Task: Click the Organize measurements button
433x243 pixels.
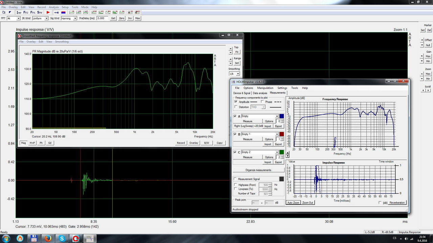Action: pos(258,170)
